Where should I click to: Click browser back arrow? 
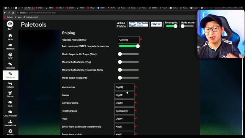click(x=5, y=13)
